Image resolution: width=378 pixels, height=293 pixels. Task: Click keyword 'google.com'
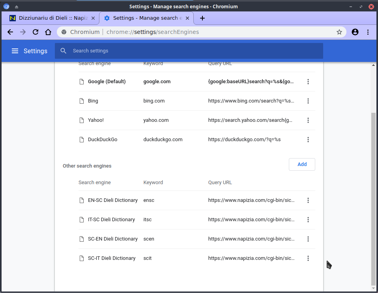(x=157, y=82)
